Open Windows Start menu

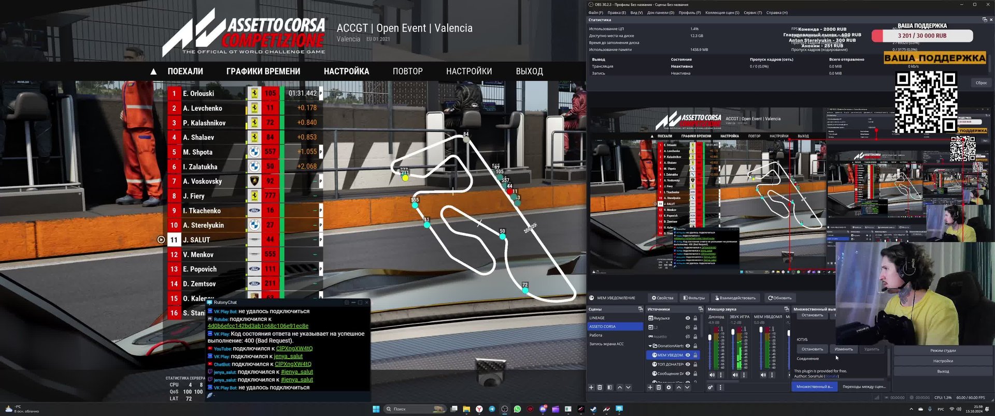pyautogui.click(x=376, y=409)
